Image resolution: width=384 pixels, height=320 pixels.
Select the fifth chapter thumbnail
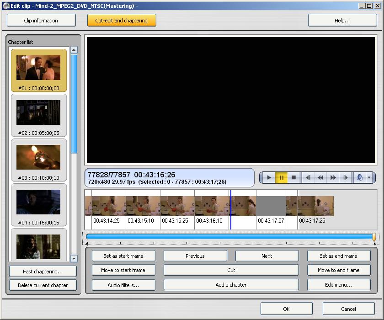tap(39, 245)
